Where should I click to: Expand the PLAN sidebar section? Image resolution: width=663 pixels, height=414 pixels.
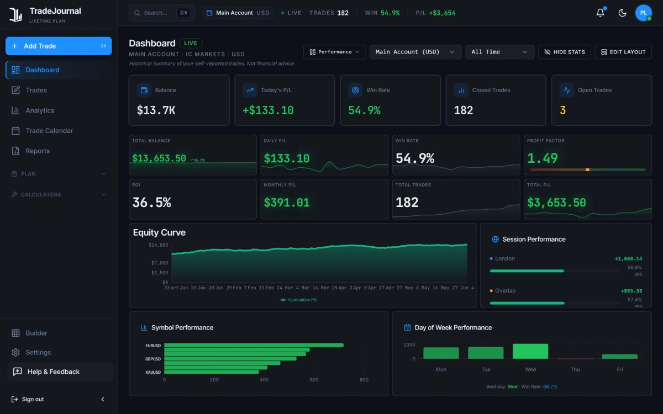point(59,174)
